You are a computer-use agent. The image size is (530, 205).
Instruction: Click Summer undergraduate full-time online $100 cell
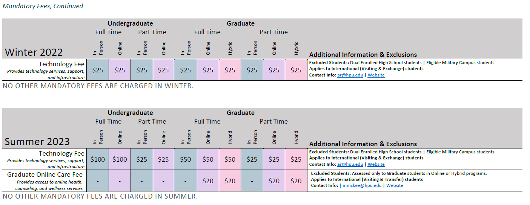point(120,159)
